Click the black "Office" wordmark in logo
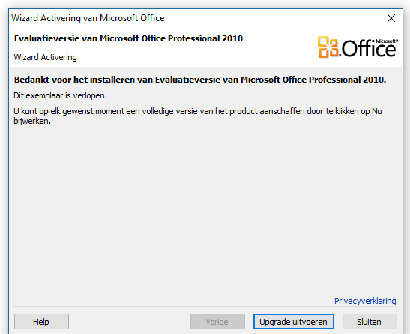Screen dimensions: 410x334 (369, 49)
